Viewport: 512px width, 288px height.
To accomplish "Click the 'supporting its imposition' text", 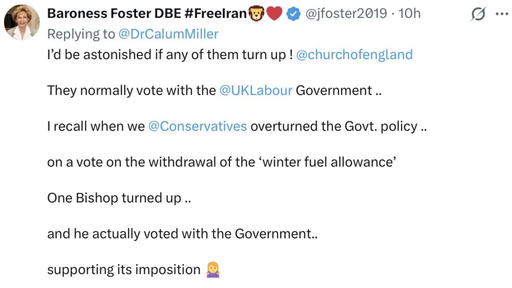I will 123,270.
